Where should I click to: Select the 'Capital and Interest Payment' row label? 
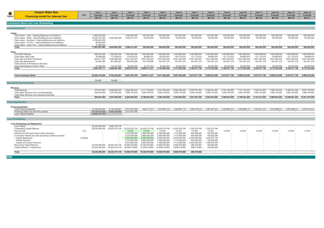(x=28, y=143)
